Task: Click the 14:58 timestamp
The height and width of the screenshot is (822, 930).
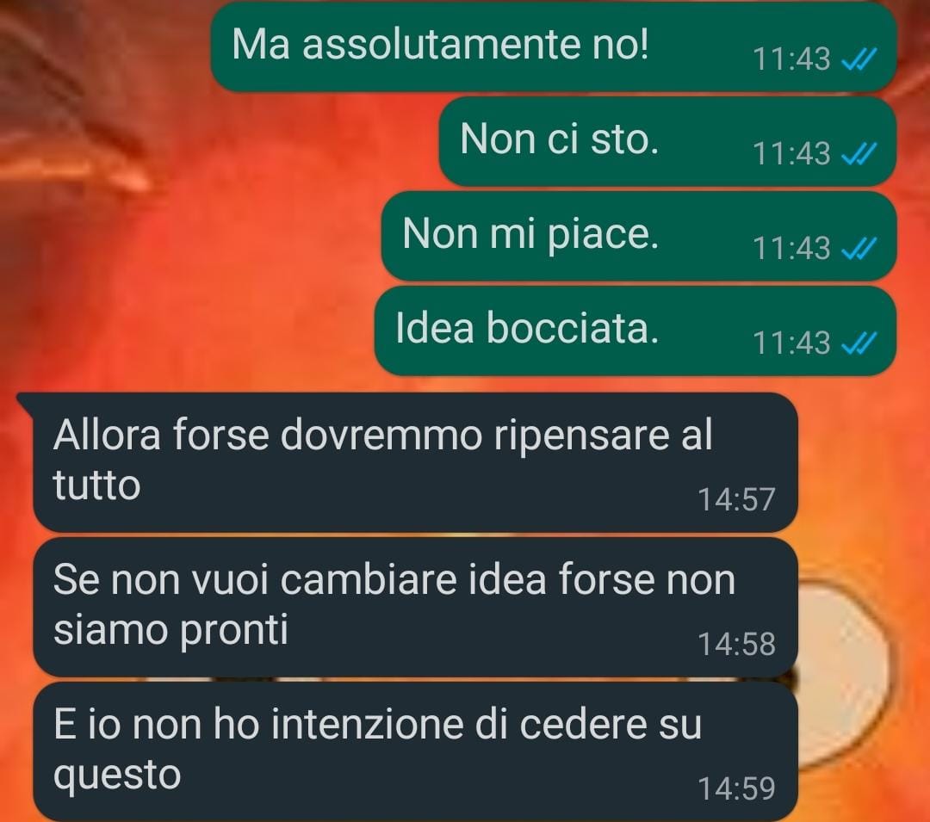Action: coord(736,644)
